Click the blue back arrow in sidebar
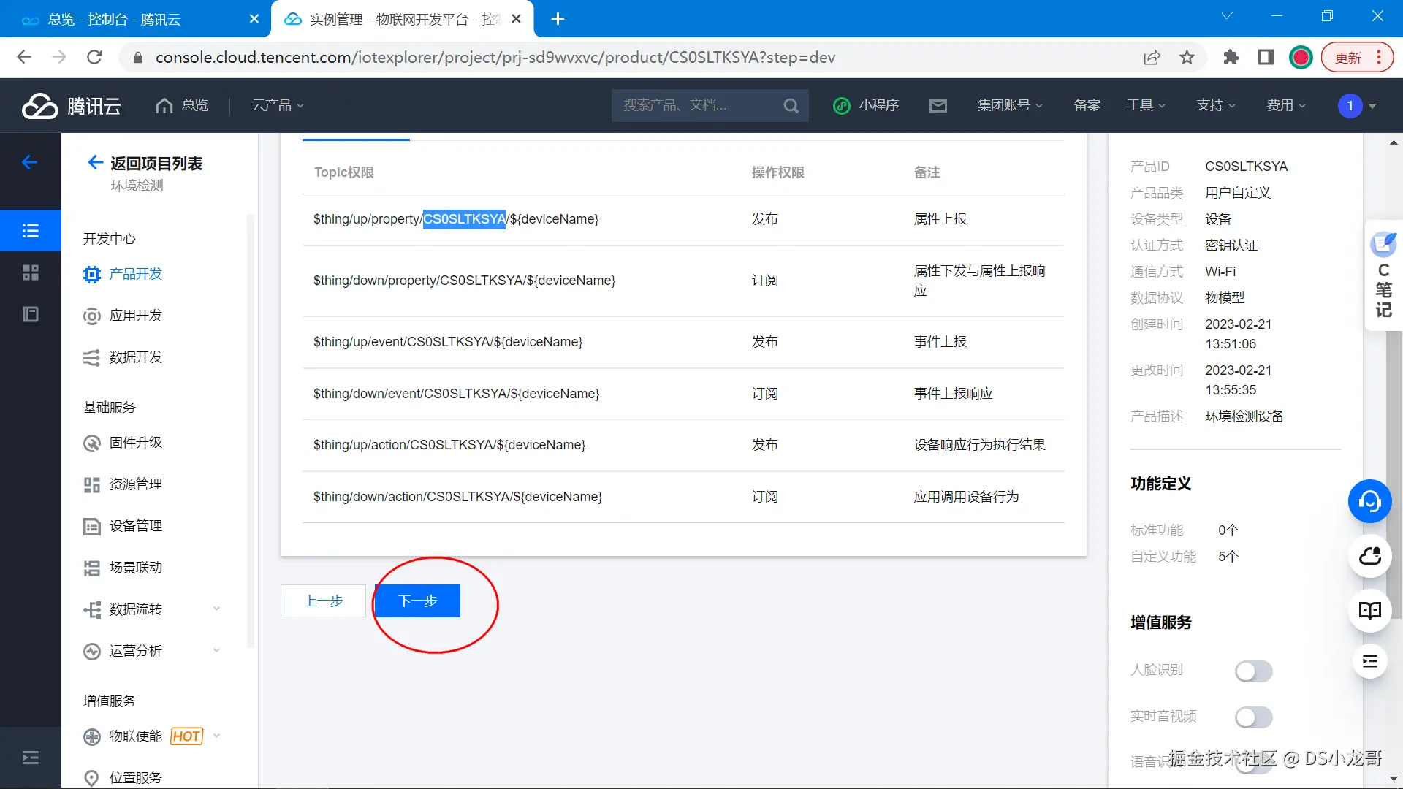Image resolution: width=1403 pixels, height=789 pixels. 30,162
